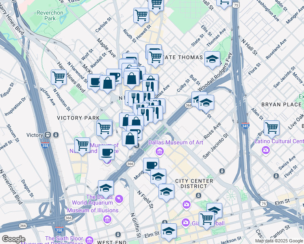Open the shopping bag marker next to McKinney Ave
The height and width of the screenshot is (244, 304).
click(107, 83)
